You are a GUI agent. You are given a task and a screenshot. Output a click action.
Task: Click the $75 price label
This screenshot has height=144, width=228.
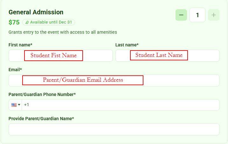(14, 22)
